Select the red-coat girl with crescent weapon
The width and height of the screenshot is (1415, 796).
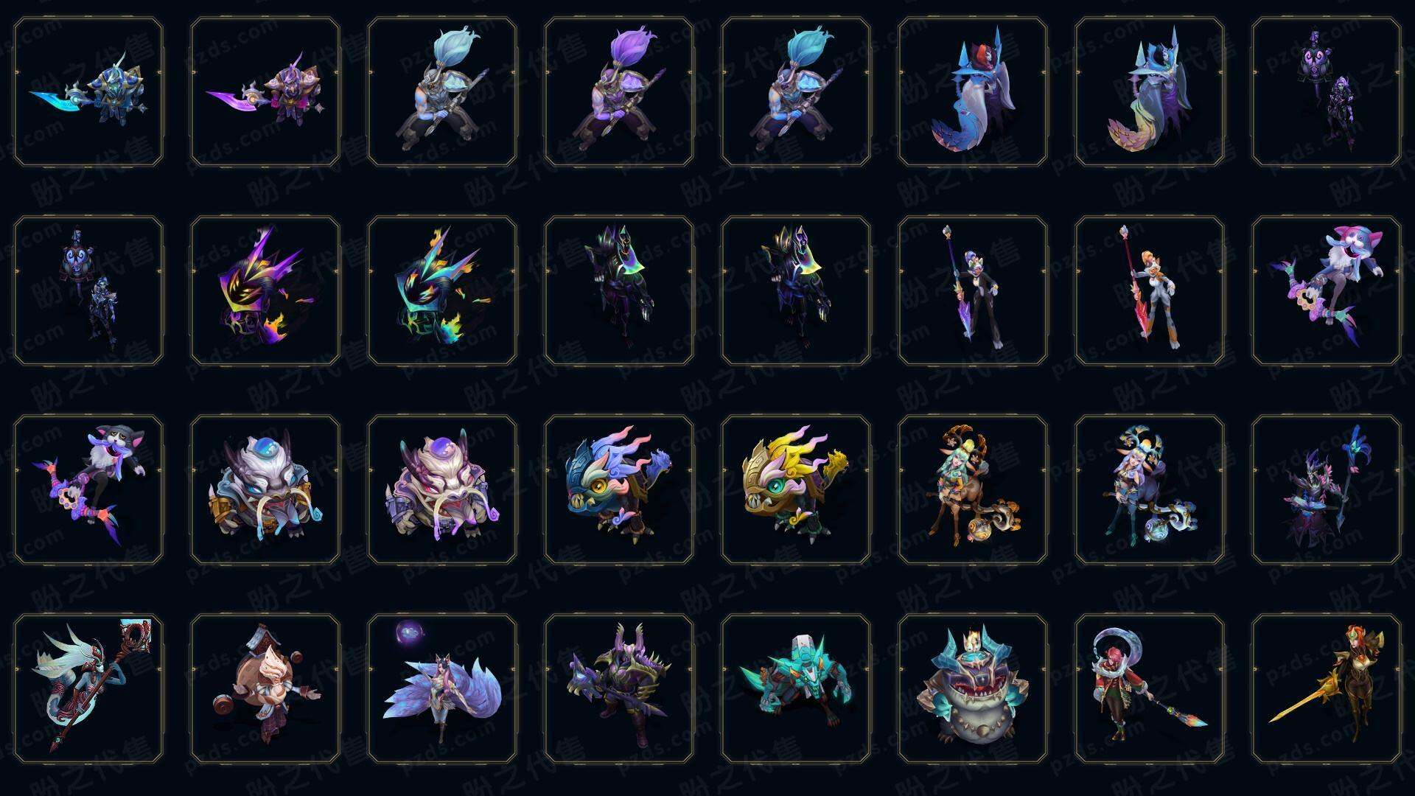[x=1150, y=688]
